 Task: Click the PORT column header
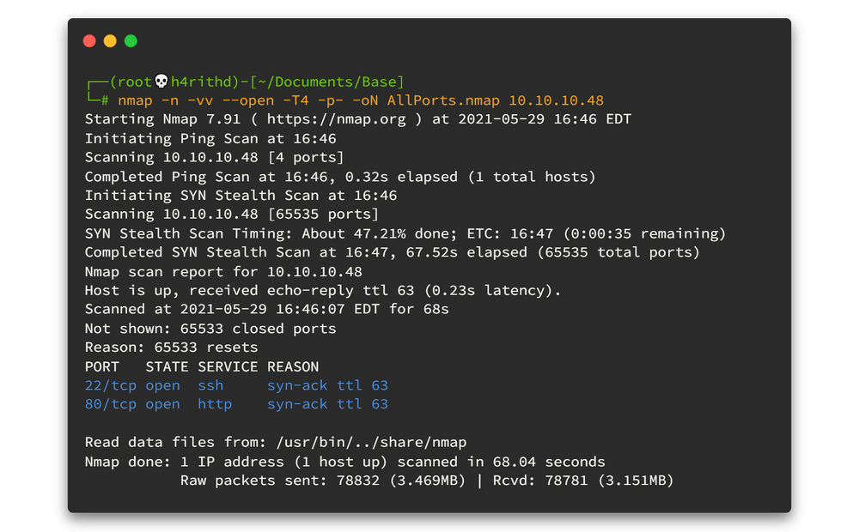coord(101,366)
